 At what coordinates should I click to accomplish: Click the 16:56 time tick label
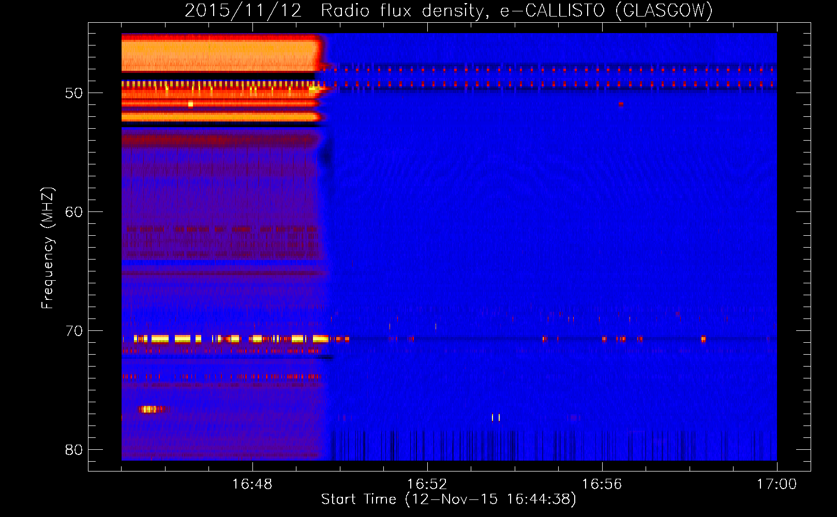pos(602,484)
